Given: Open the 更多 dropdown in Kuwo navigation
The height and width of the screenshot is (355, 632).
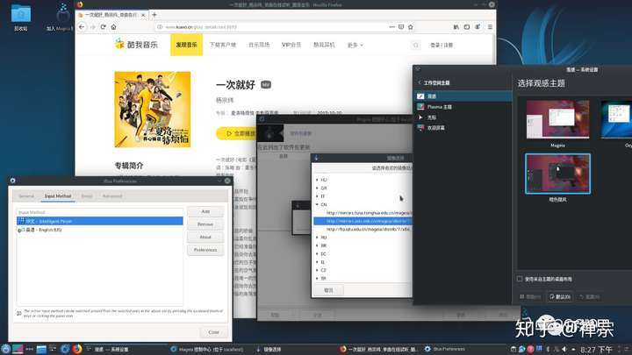Looking at the screenshot, I should 355,45.
